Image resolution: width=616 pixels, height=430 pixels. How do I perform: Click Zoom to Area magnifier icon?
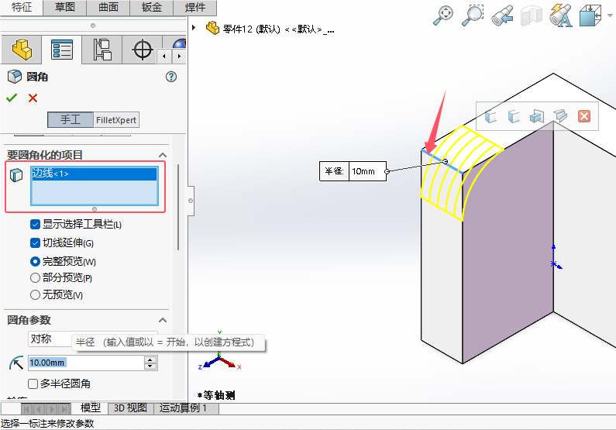(x=472, y=15)
